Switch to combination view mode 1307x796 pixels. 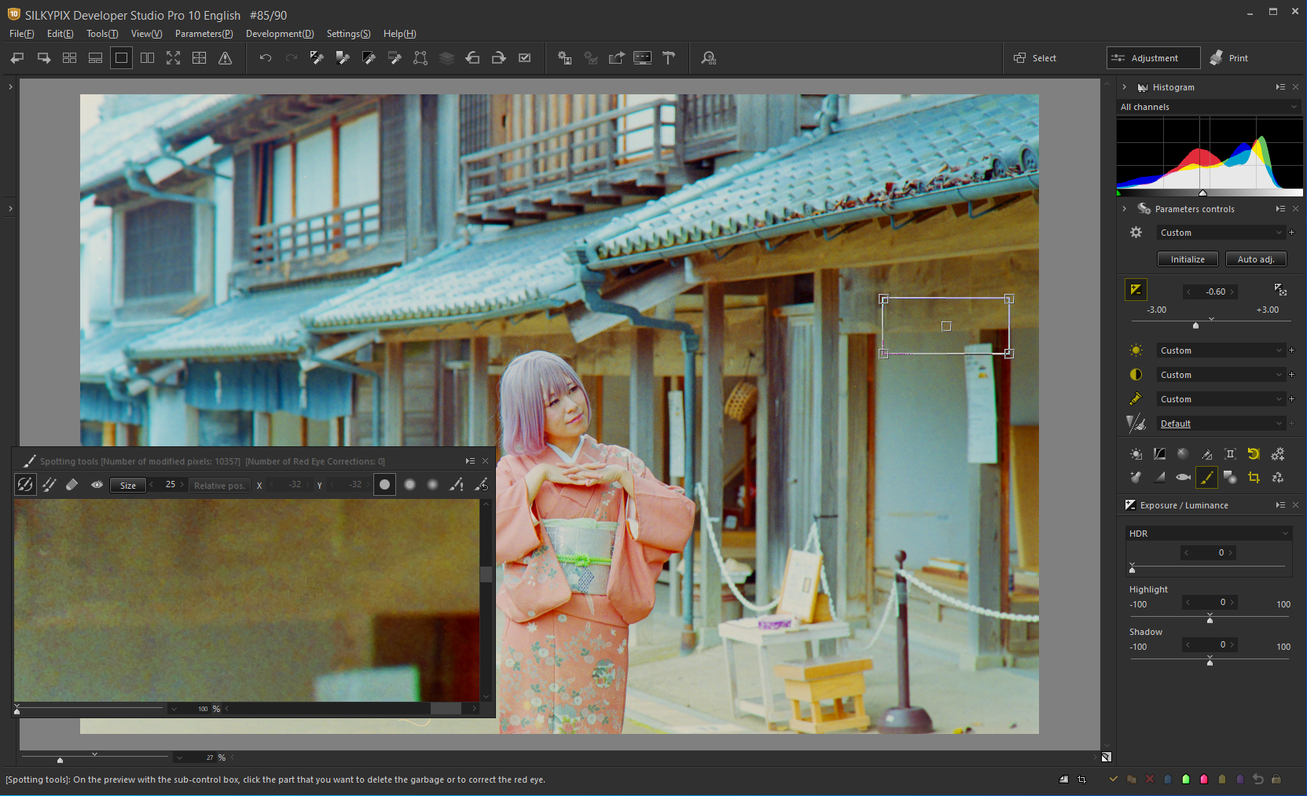tap(95, 58)
